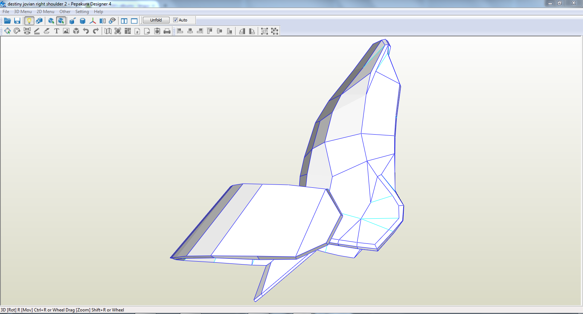Open the 2D Menu
583x314 pixels.
tap(46, 12)
